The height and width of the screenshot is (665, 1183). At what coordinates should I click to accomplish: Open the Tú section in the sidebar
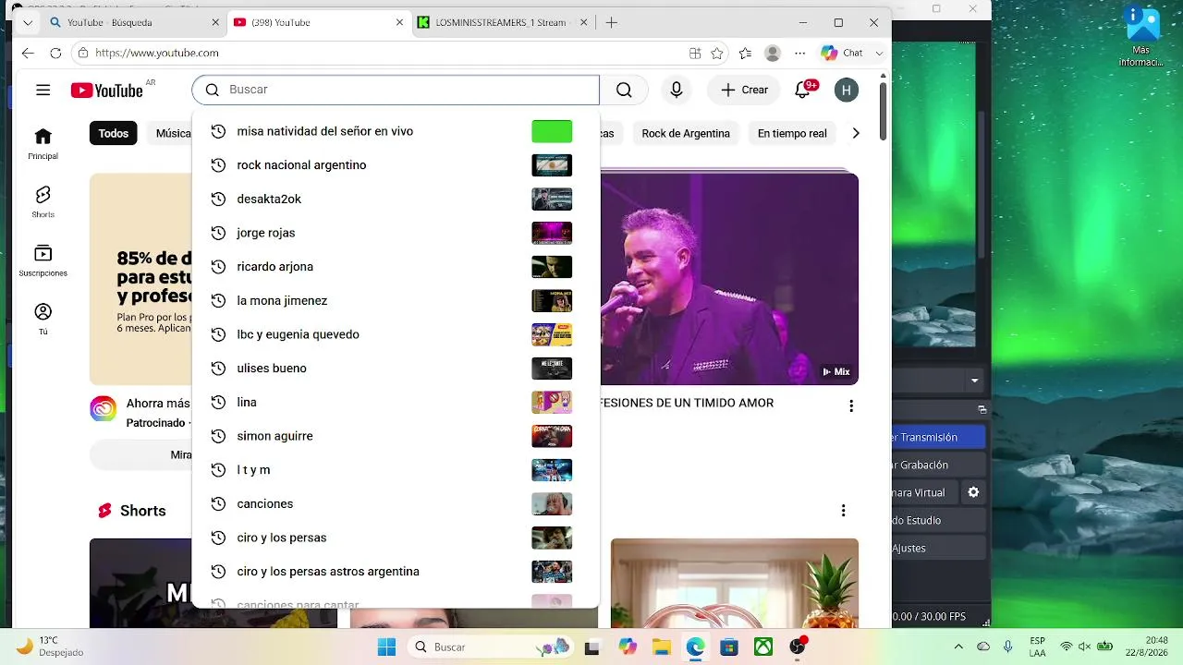pos(43,319)
